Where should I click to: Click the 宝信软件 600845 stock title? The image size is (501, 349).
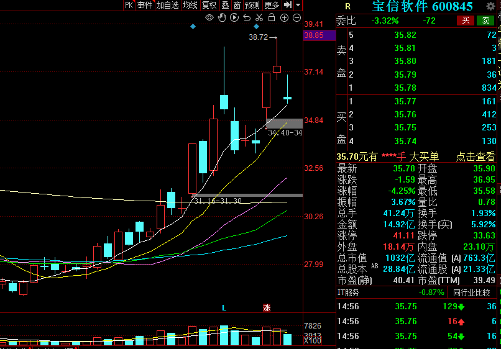tap(423, 6)
